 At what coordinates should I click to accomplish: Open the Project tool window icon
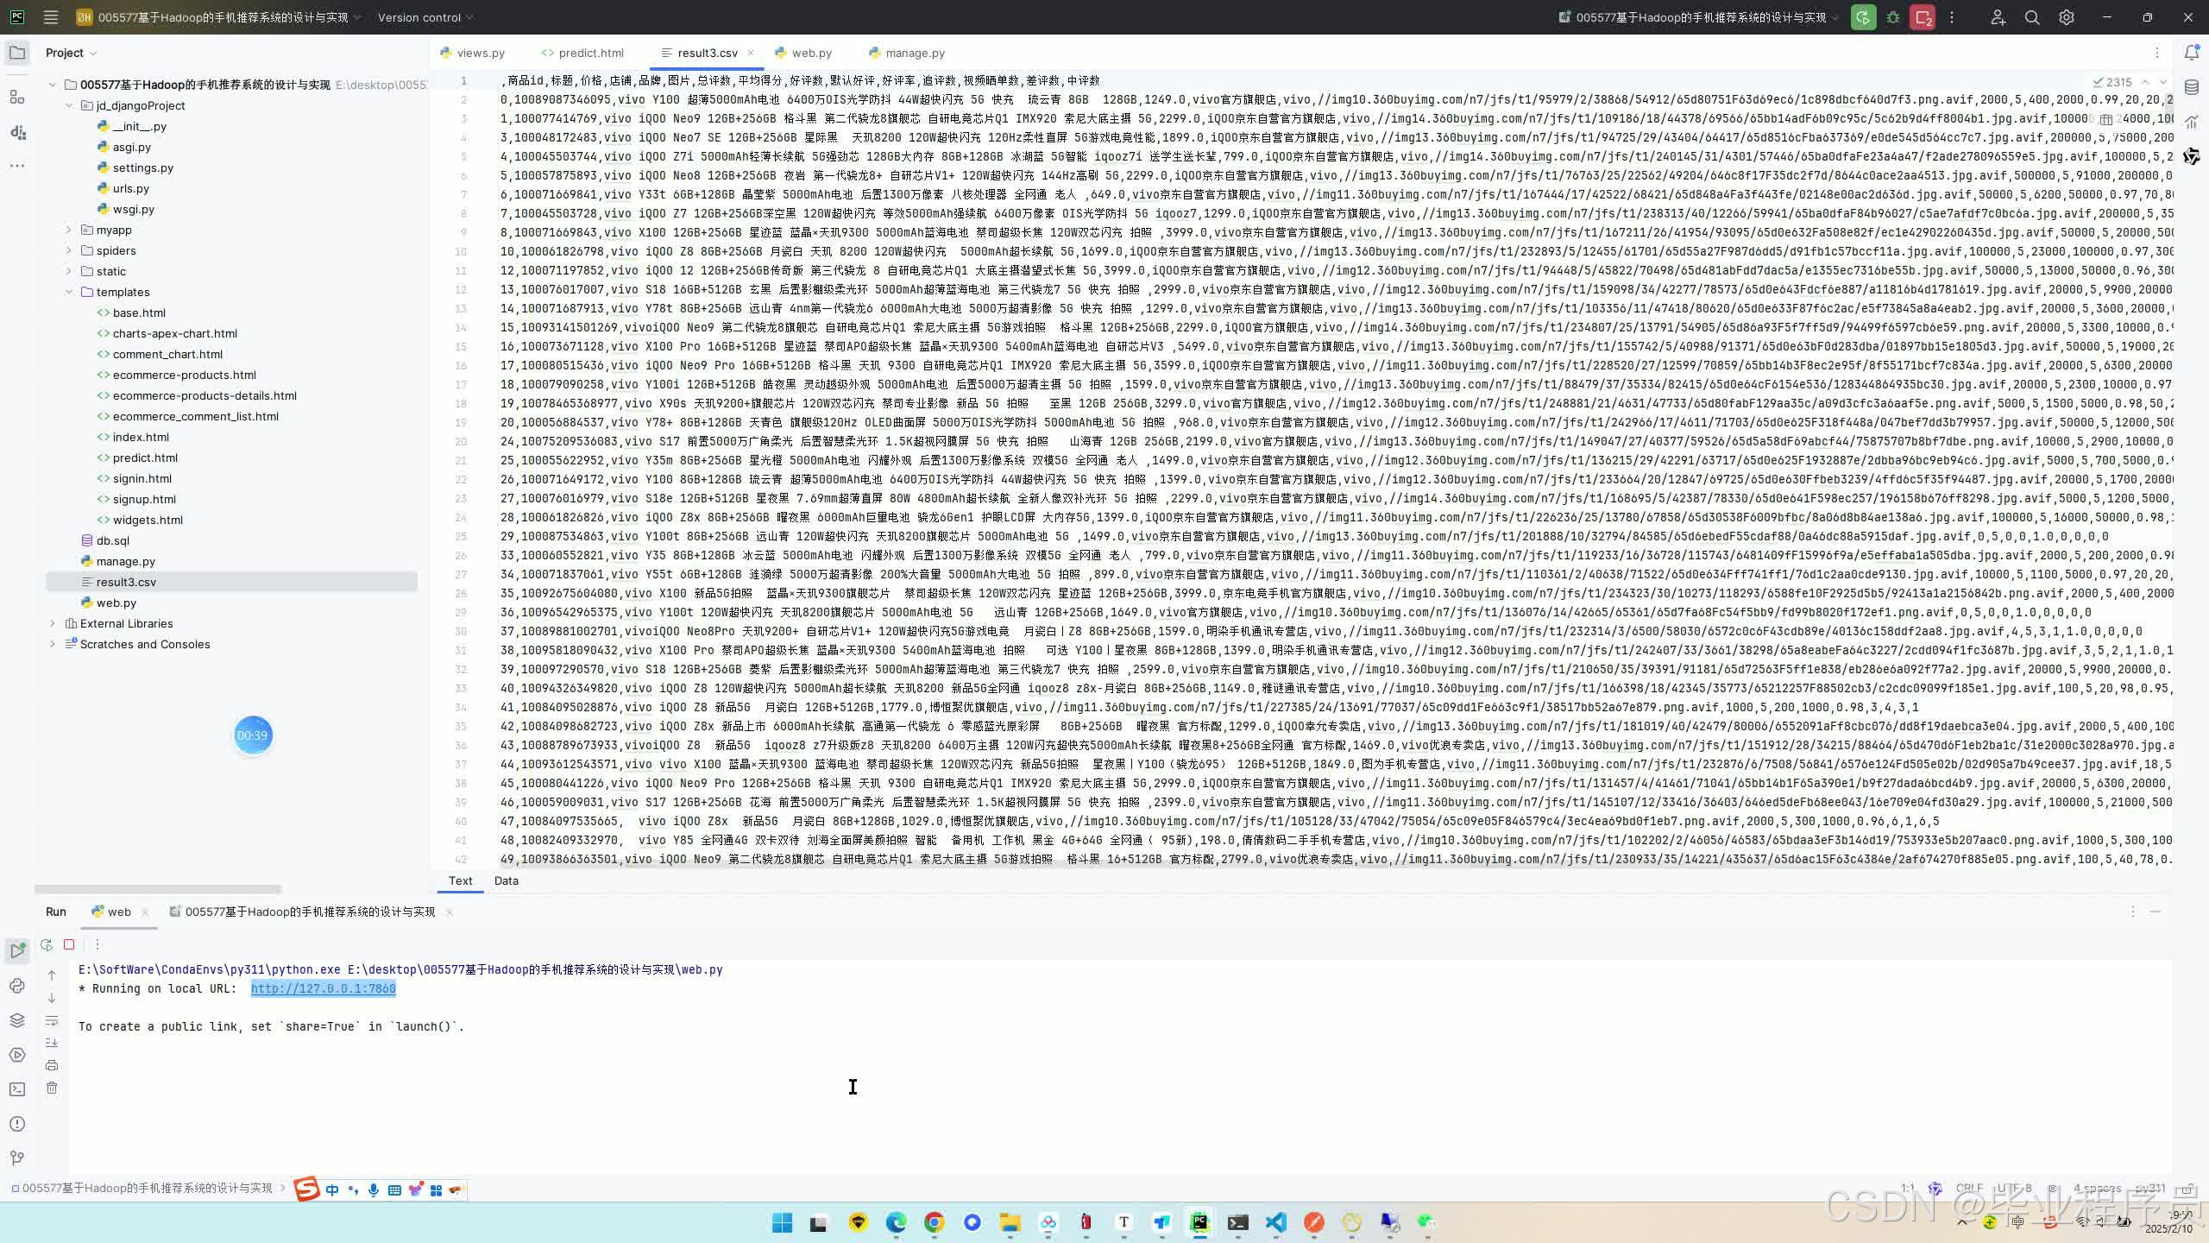[17, 53]
